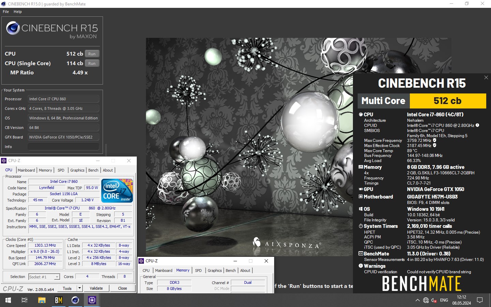Click the Cinebench panel resize grip

(x=106, y=150)
